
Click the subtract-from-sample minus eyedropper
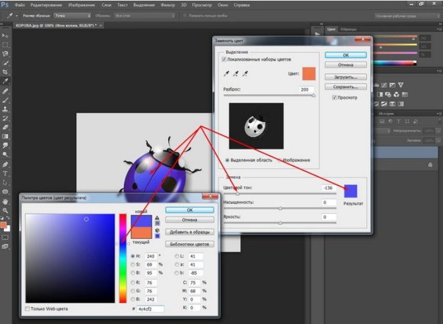(x=245, y=74)
